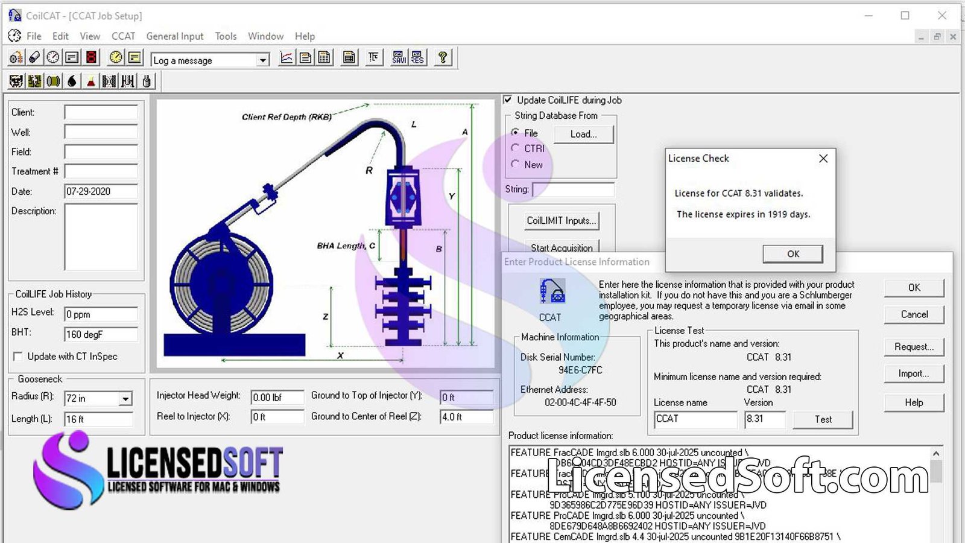
Task: Click the Description text area
Action: pos(101,237)
